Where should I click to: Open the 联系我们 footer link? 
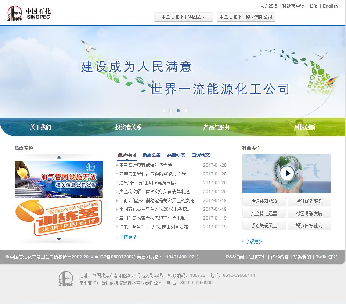(302, 257)
